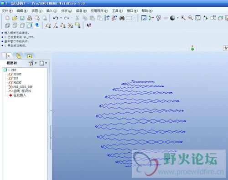Click the New file icon
The width and height of the screenshot is (228, 180).
click(7, 18)
